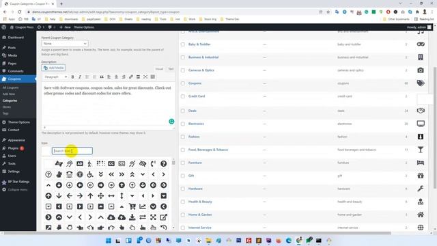437x246 pixels.
Task: Check the Fashion category checkbox
Action: coord(183,137)
